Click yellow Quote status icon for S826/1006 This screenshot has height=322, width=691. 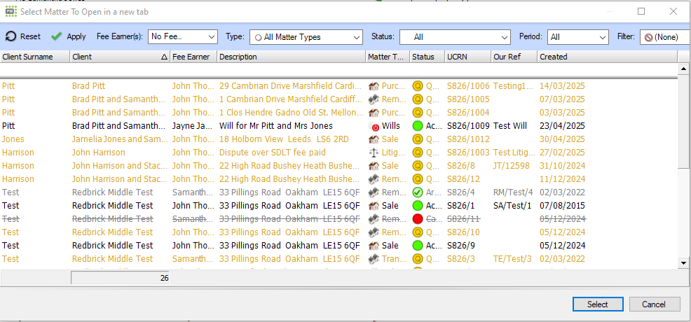tap(418, 86)
